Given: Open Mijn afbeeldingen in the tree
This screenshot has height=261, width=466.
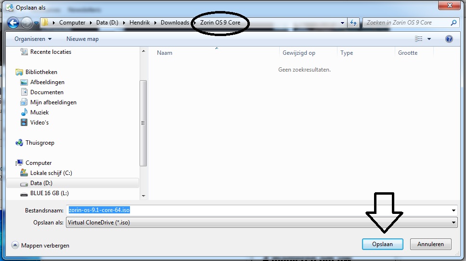Looking at the screenshot, I should [53, 102].
